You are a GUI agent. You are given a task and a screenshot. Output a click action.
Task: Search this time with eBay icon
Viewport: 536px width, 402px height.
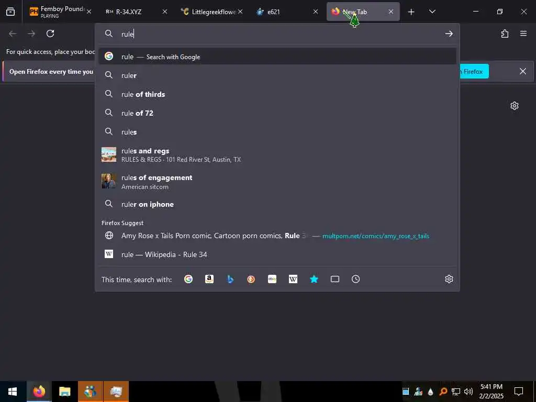272,279
